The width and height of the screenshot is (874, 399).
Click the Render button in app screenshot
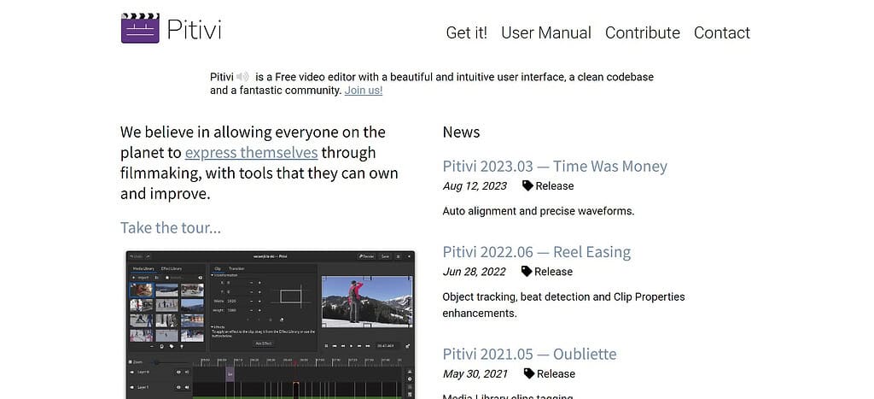click(x=366, y=256)
